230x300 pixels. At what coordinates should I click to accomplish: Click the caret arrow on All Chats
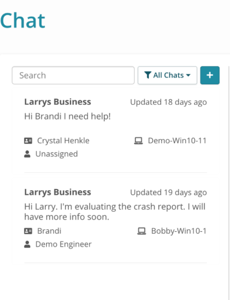coord(188,75)
